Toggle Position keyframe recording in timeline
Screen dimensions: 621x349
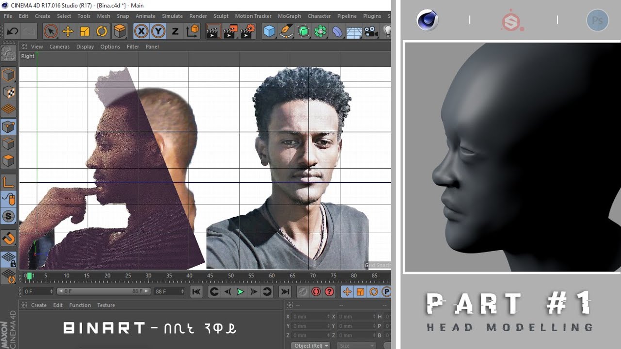(x=347, y=291)
